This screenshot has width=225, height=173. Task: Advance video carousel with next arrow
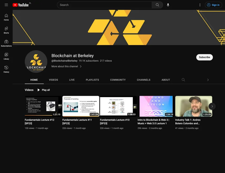coord(212,106)
